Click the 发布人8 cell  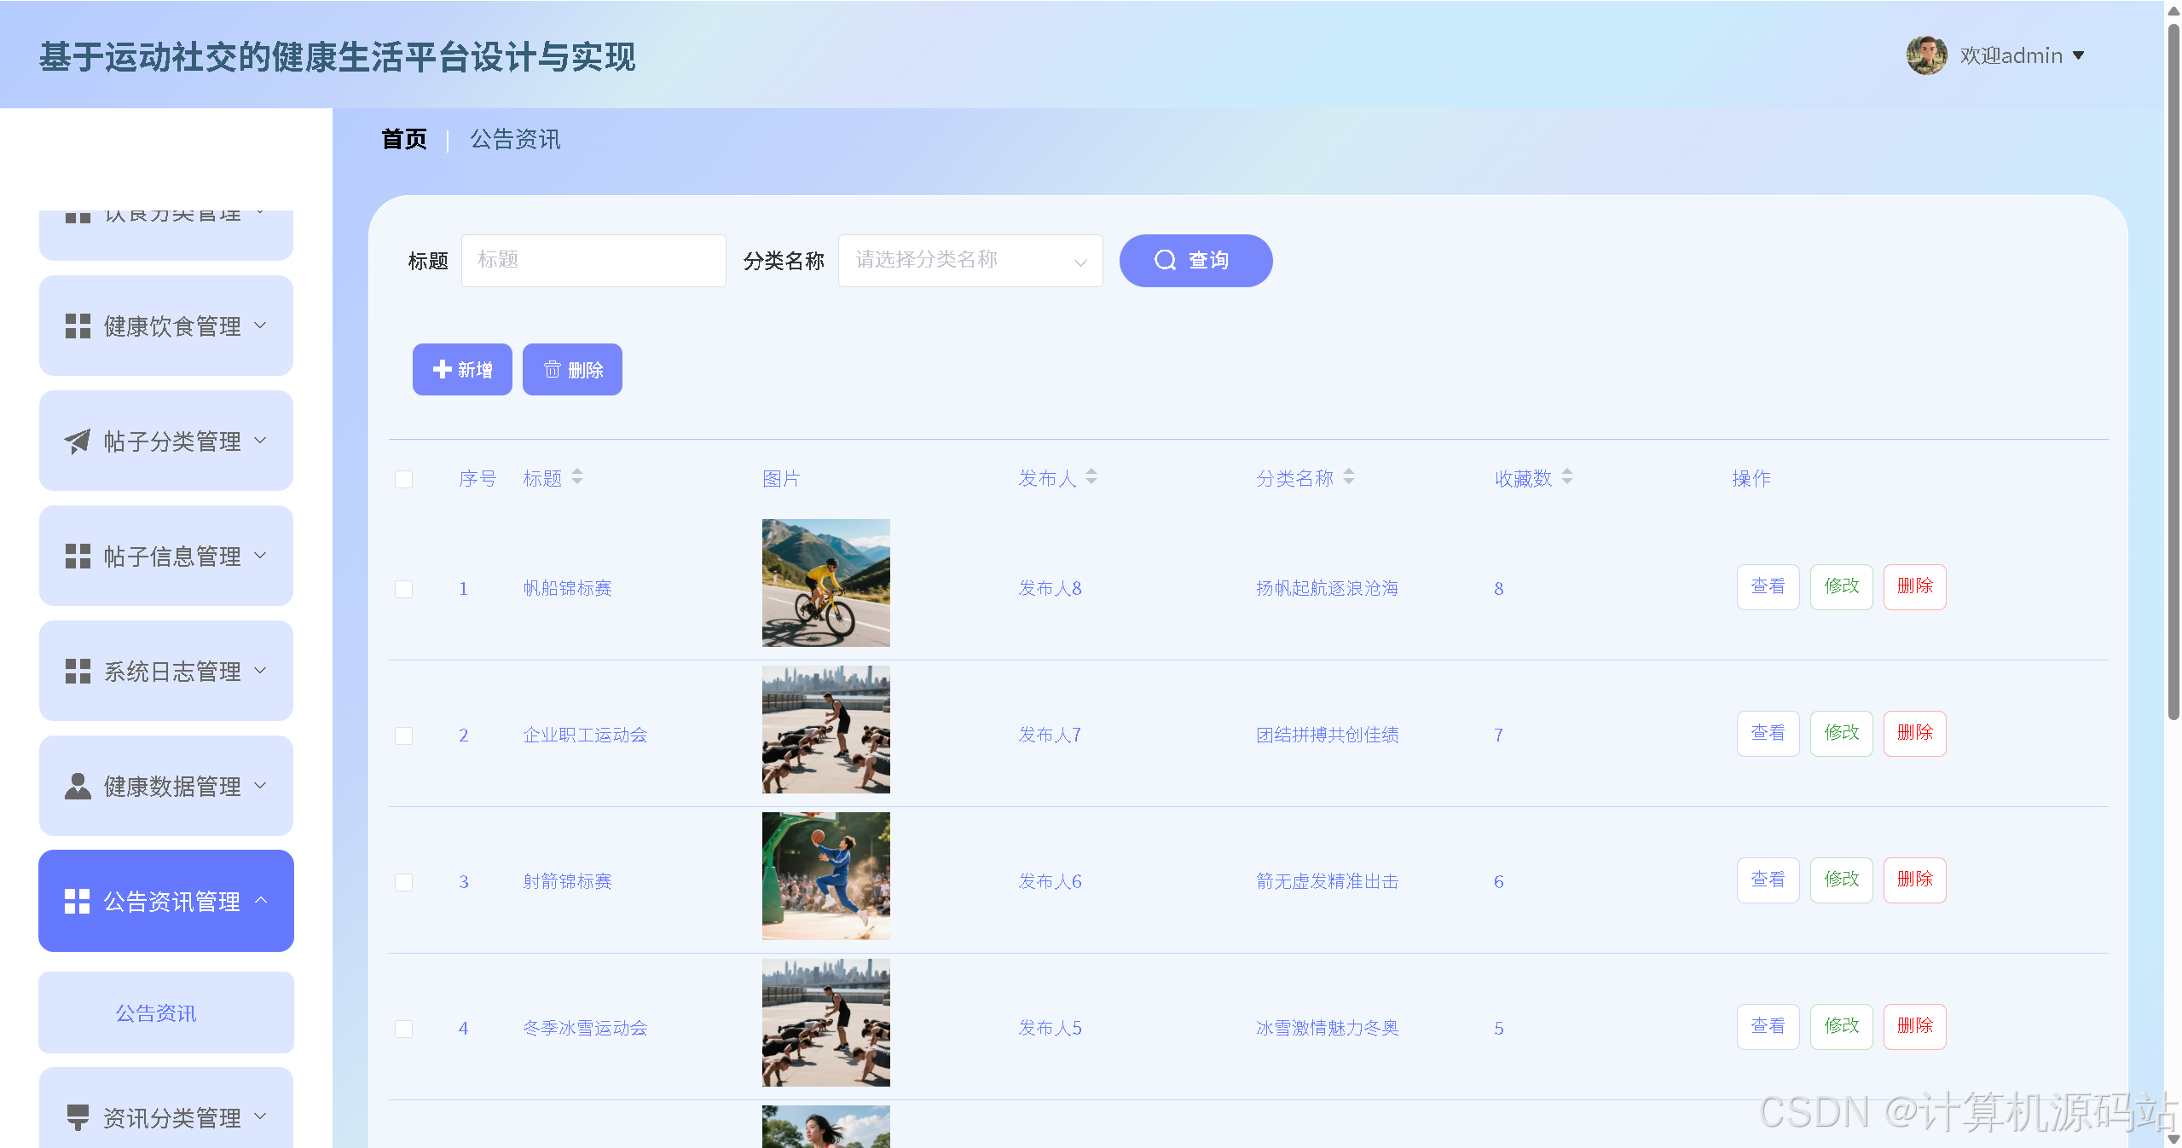(1050, 588)
